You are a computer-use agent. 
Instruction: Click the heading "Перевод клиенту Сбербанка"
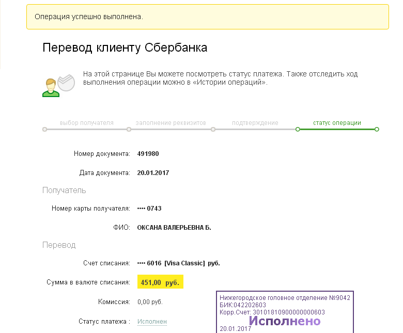[125, 48]
